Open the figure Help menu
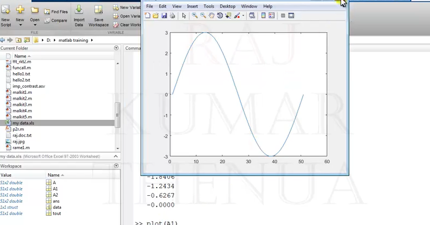Screen dimensions: 430x225 click(267, 6)
